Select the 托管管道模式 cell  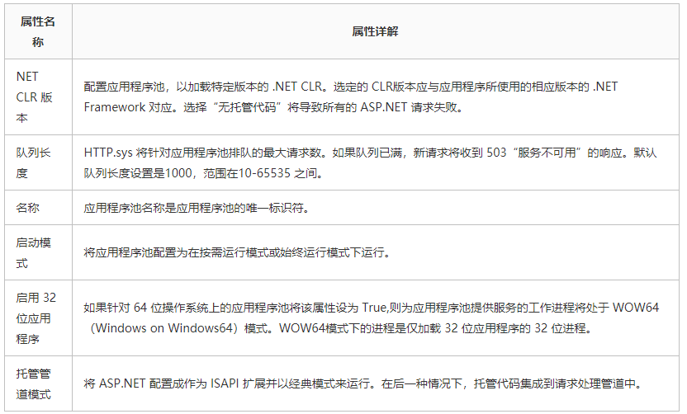pos(38,383)
